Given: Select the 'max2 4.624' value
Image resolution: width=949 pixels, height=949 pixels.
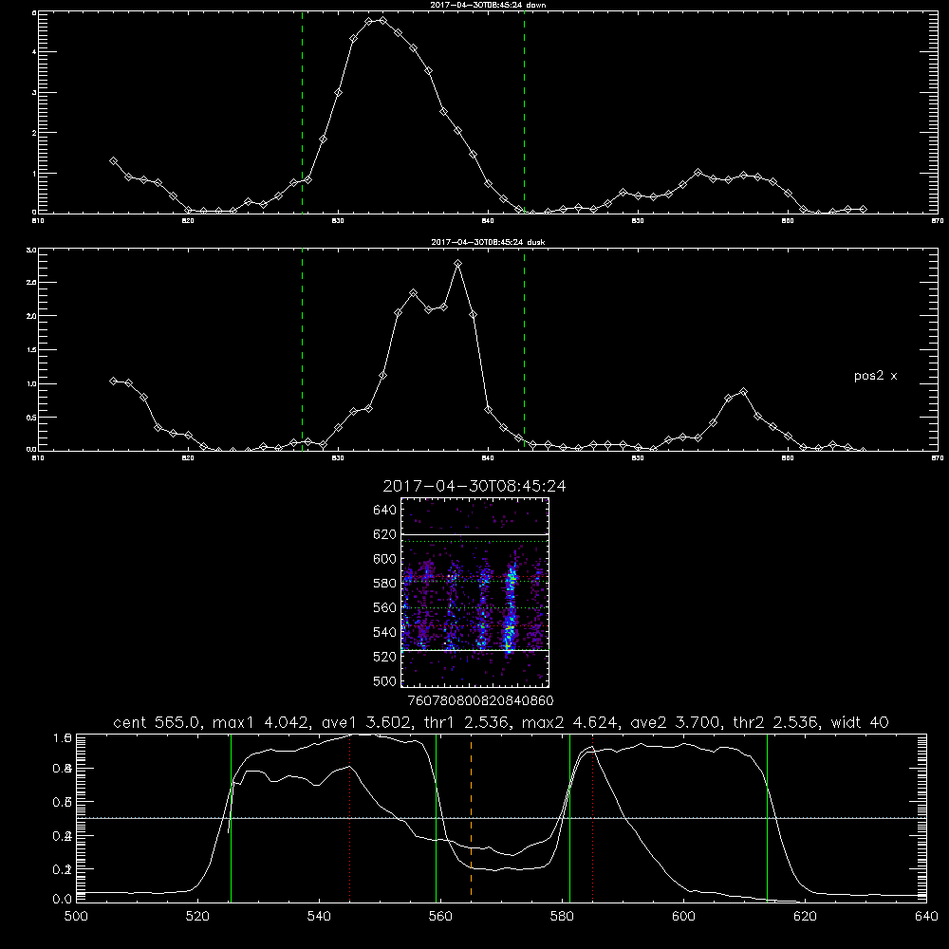Looking at the screenshot, I should 570,722.
